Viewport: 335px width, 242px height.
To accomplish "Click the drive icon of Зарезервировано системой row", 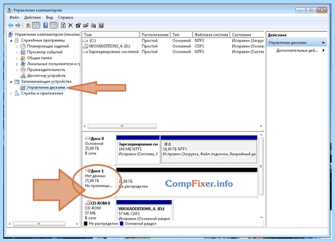I will tap(85, 52).
